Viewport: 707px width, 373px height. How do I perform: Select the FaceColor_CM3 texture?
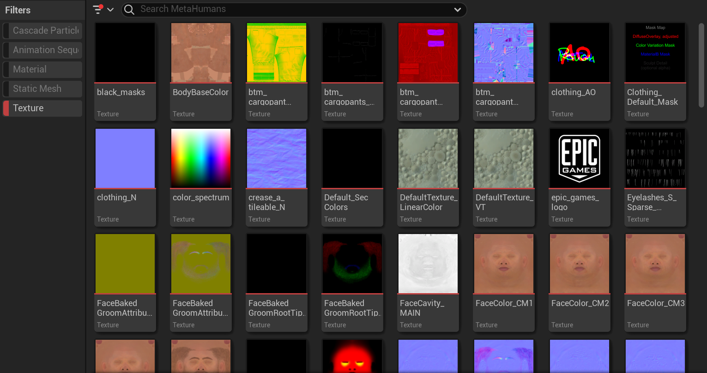(655, 283)
